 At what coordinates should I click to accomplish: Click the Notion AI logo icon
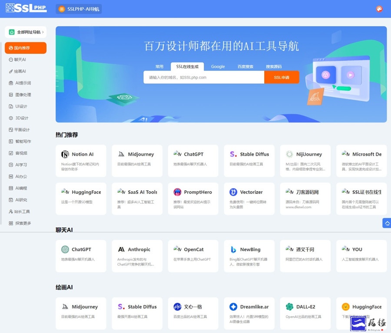(x=65, y=155)
